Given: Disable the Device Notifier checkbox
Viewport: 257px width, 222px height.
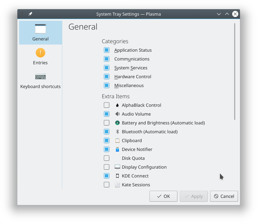Looking at the screenshot, I should pos(107,149).
